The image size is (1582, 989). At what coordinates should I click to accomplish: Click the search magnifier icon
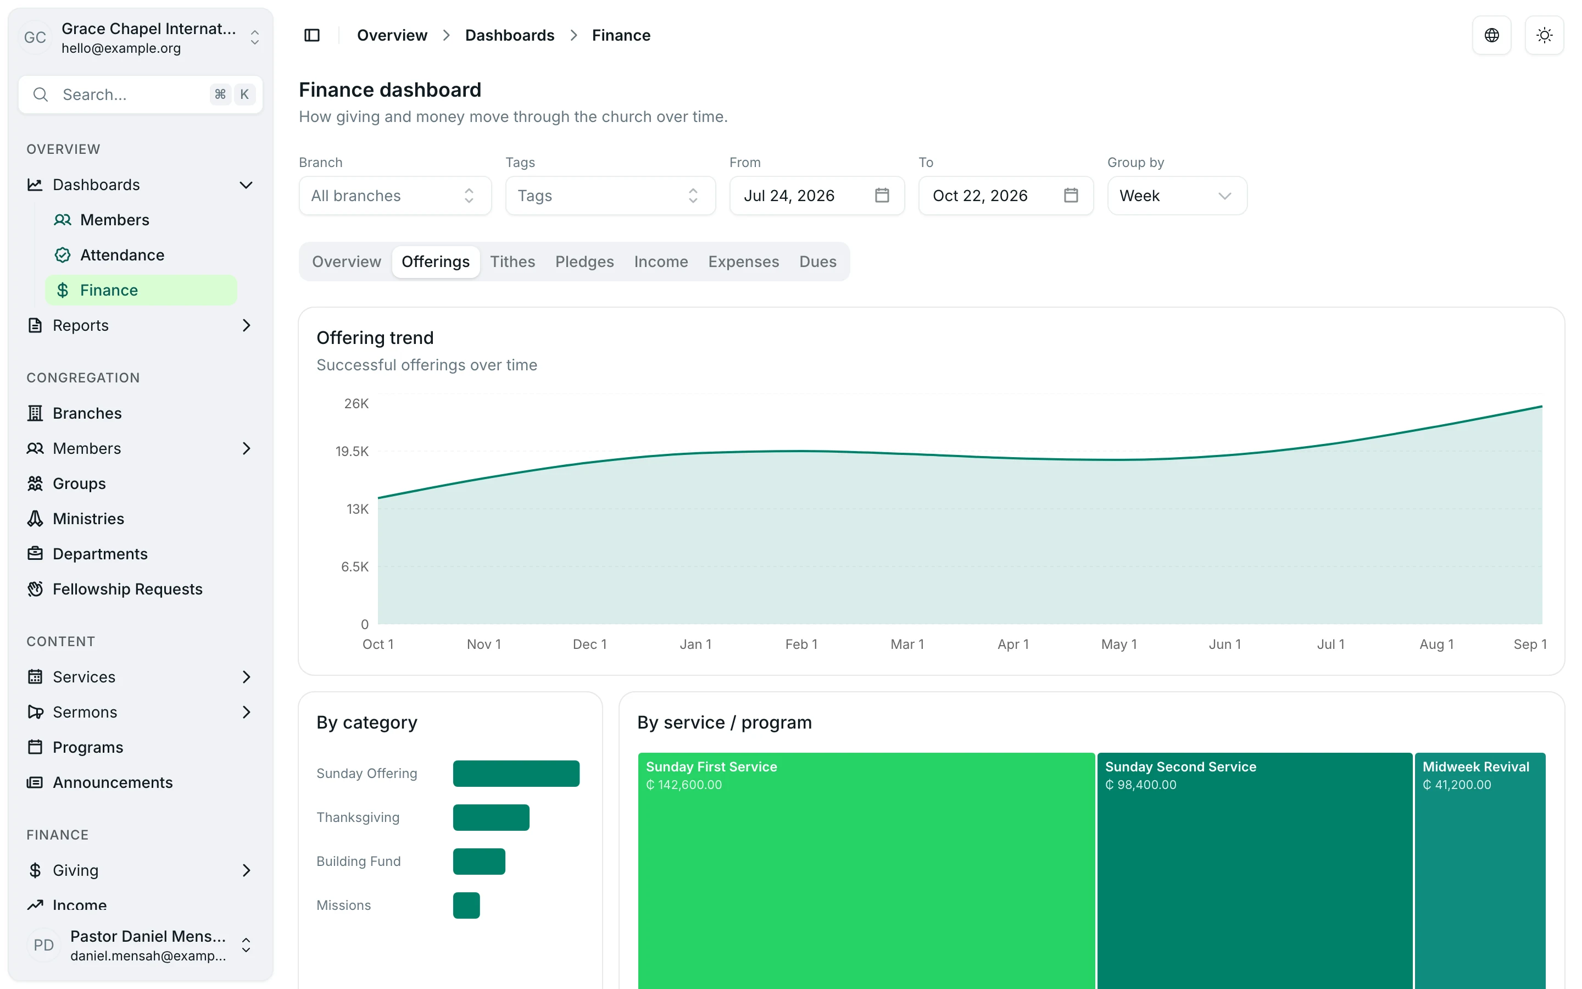click(x=41, y=94)
